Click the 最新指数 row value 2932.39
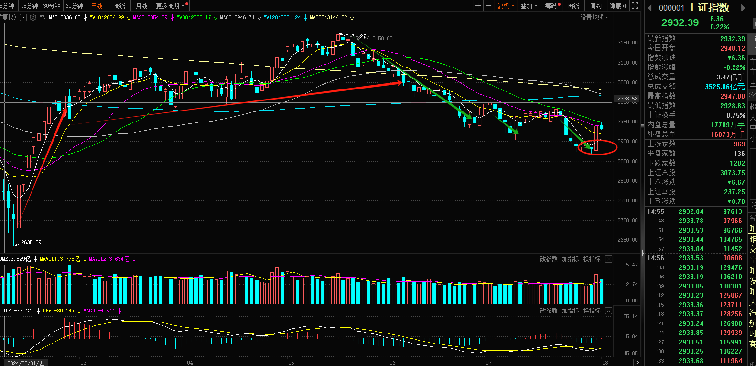 click(x=732, y=39)
